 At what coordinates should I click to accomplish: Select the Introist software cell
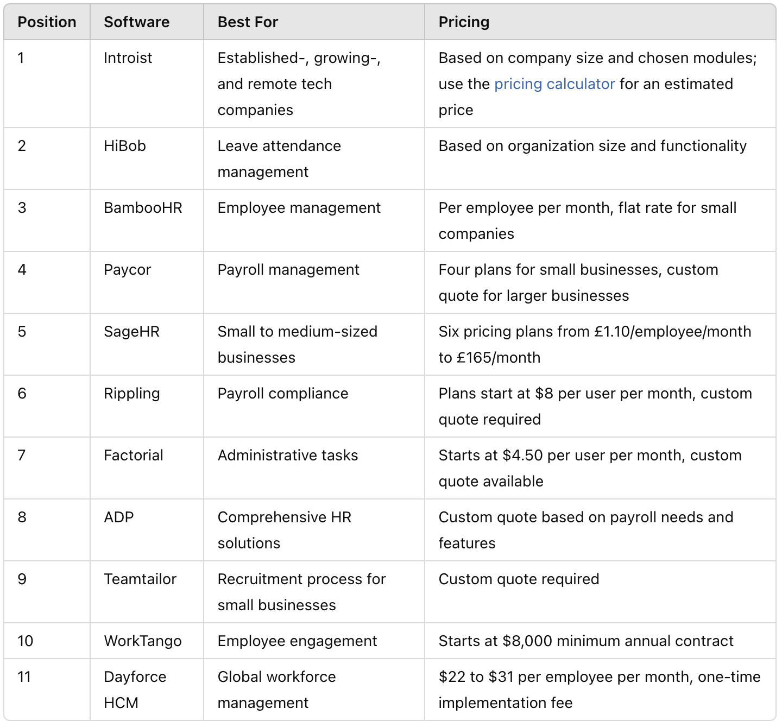147,84
